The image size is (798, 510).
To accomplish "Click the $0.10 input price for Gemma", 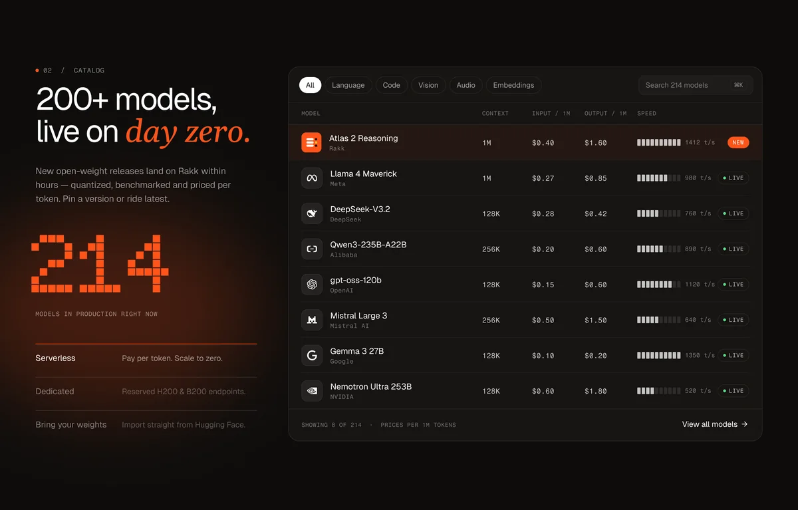I will [x=543, y=356].
